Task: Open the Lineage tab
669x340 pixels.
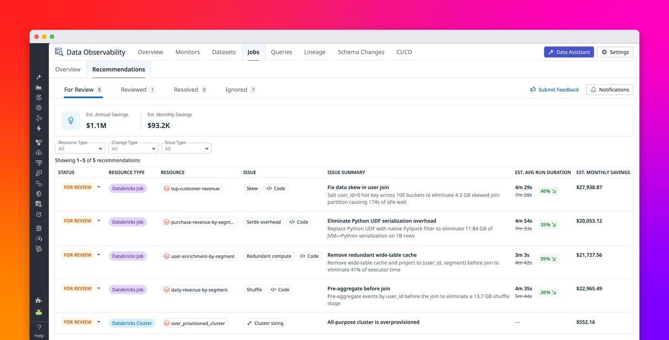Action: [315, 52]
